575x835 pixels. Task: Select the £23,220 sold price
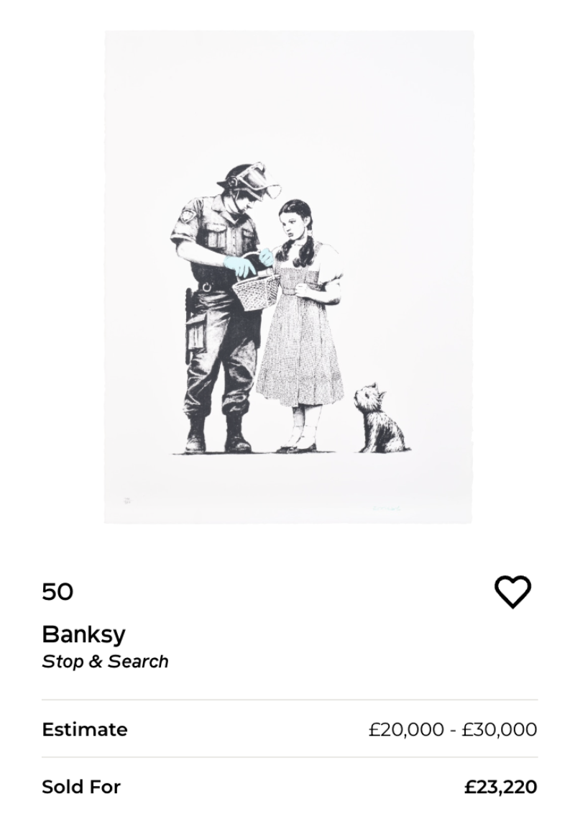[x=500, y=787]
